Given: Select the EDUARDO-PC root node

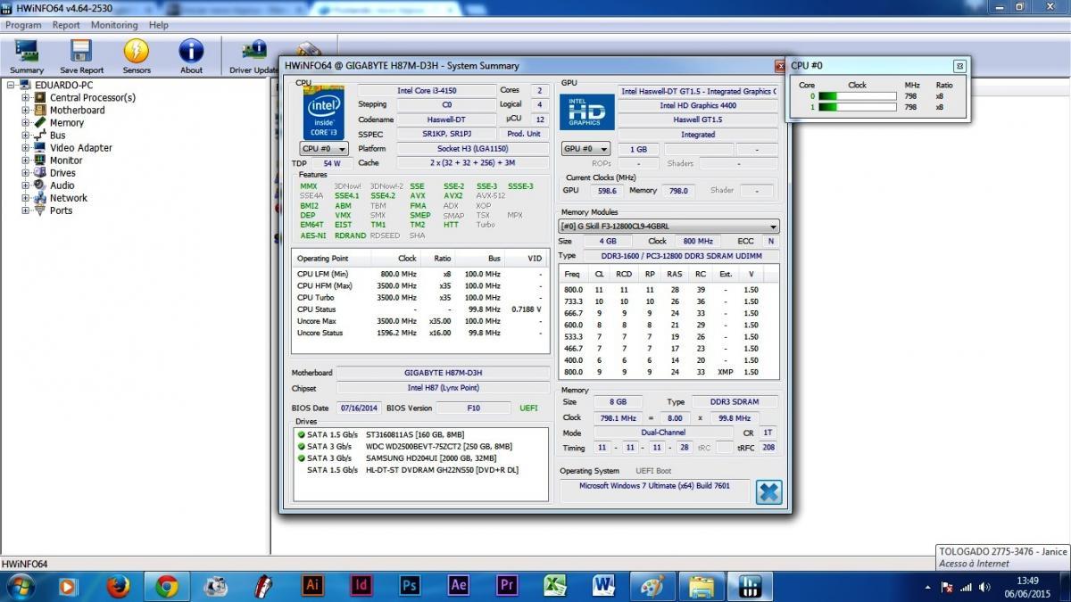Looking at the screenshot, I should 70,86.
